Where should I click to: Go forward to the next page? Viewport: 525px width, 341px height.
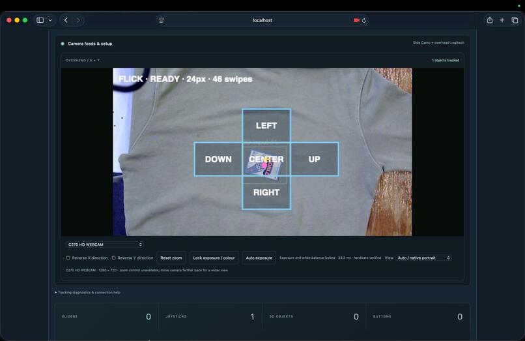point(78,20)
